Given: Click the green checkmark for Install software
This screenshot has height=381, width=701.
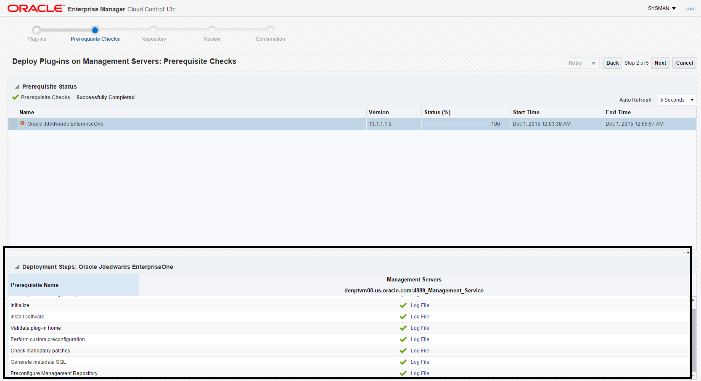Looking at the screenshot, I should (403, 317).
